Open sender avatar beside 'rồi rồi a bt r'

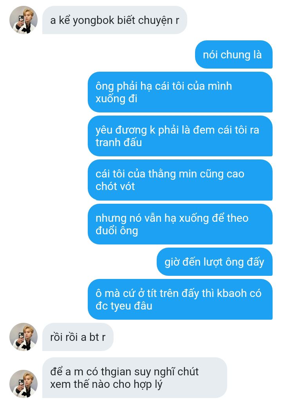(x=23, y=337)
